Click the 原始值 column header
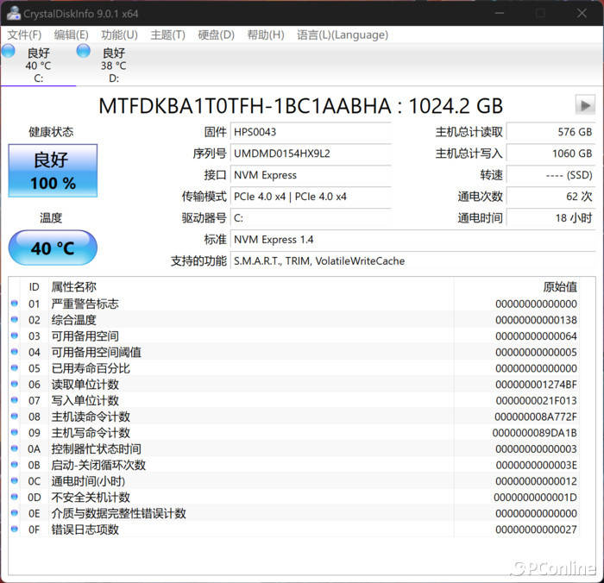Screen dimensions: 604x583 (x=560, y=287)
